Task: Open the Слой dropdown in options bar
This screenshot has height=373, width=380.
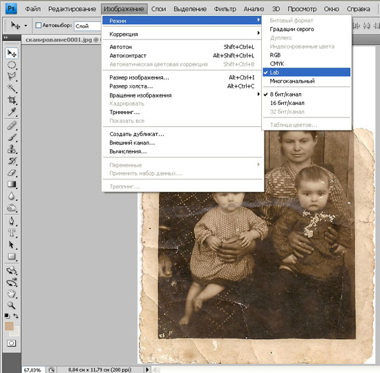Action: (x=88, y=26)
